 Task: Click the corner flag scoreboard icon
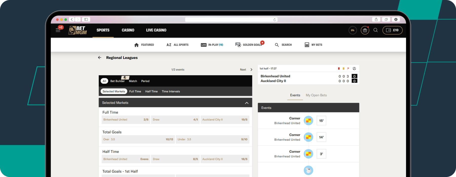click(348, 69)
